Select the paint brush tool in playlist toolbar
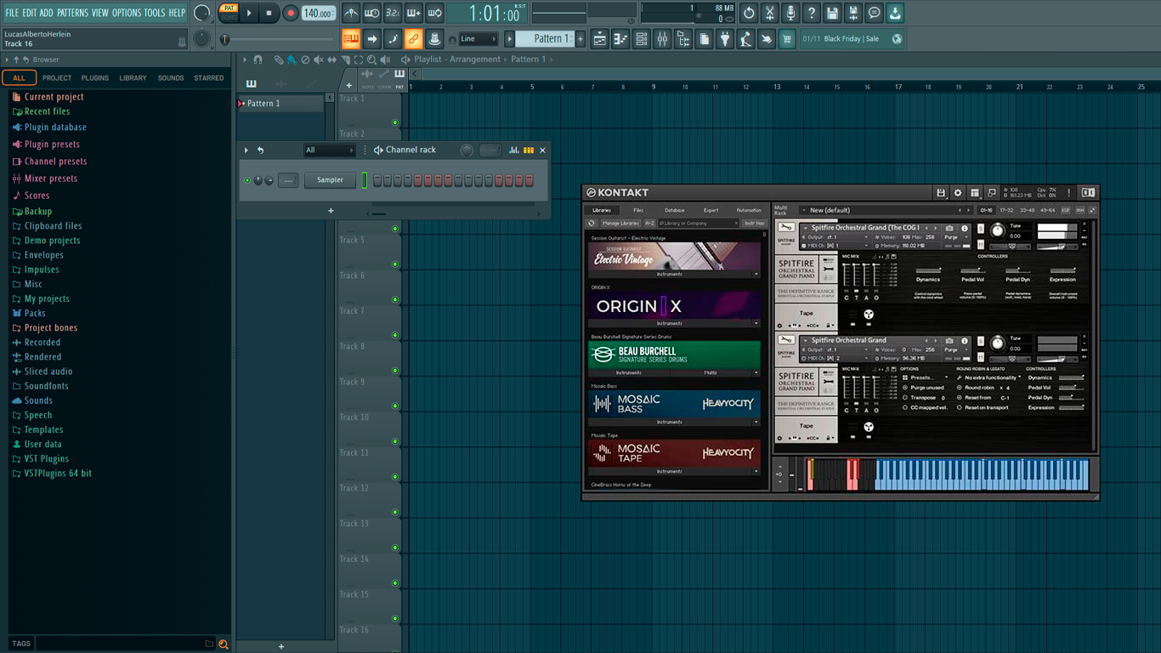This screenshot has height=653, width=1161. tap(292, 60)
